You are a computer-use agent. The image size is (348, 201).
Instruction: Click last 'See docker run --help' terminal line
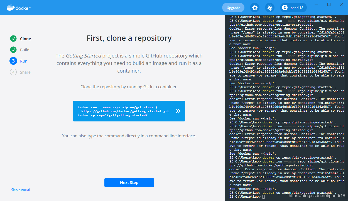click(x=253, y=189)
